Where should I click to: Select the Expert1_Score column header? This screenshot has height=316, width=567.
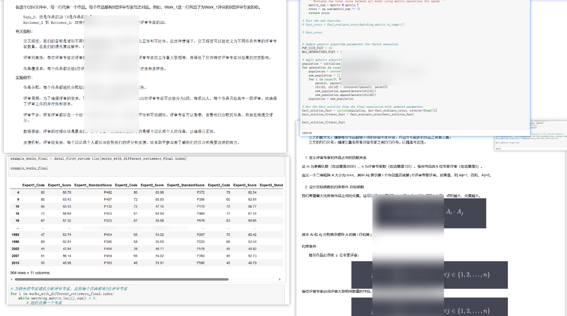click(59, 185)
